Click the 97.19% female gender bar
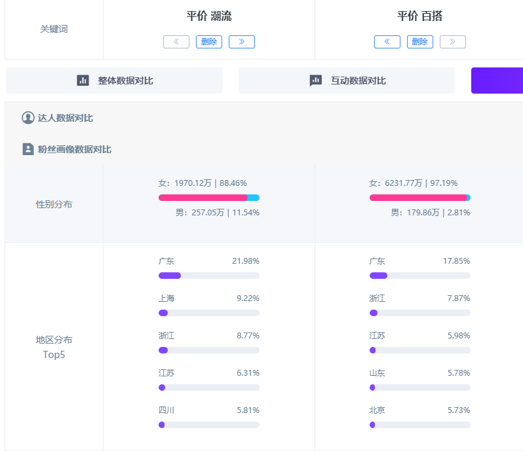Viewport: 523px width, 451px height. [x=420, y=198]
